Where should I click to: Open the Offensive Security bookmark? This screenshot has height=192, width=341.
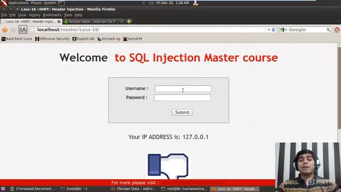click(x=52, y=39)
